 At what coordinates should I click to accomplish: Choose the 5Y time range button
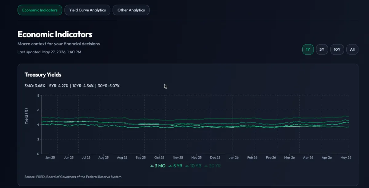[x=322, y=49]
